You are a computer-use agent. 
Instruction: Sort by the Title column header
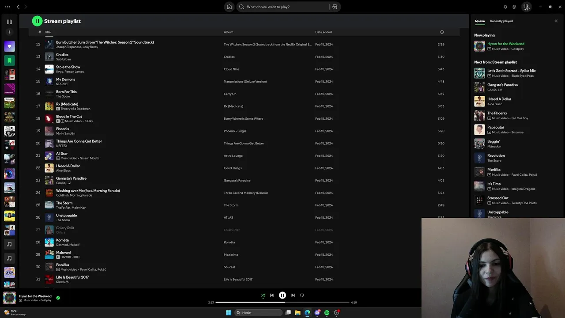(x=48, y=32)
